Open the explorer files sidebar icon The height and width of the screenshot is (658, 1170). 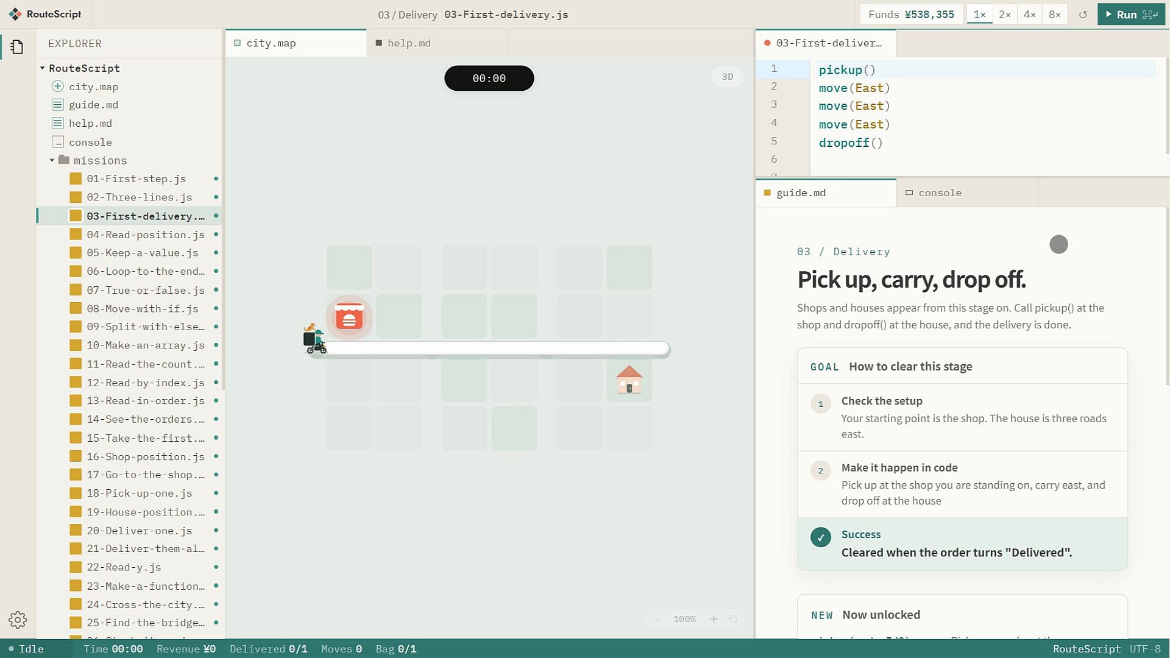[x=17, y=47]
